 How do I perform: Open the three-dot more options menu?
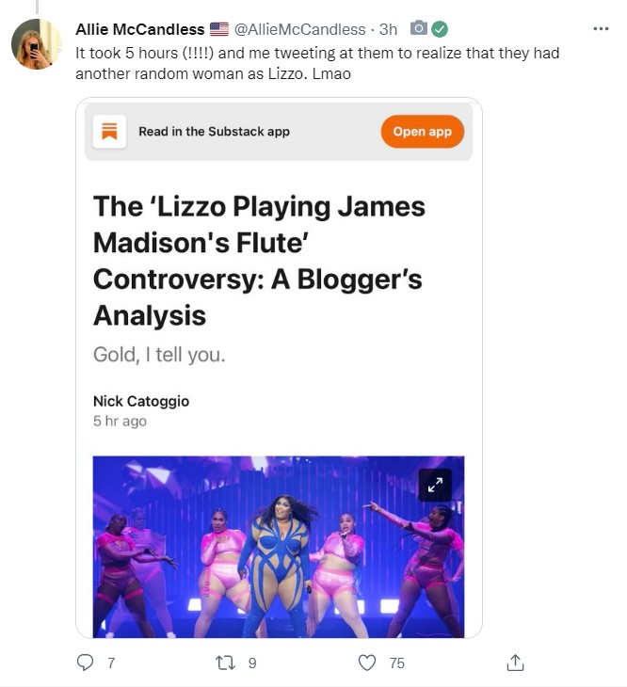pyautogui.click(x=601, y=29)
